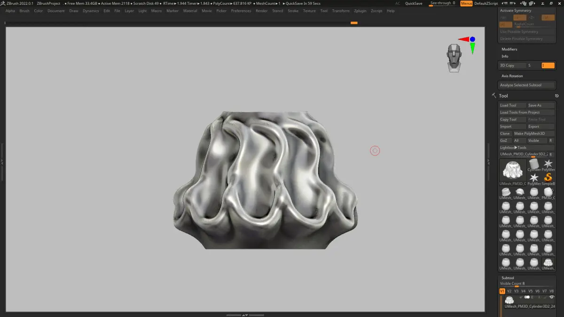
Task: Toggle the orange 3D Copy value button
Action: 548,65
